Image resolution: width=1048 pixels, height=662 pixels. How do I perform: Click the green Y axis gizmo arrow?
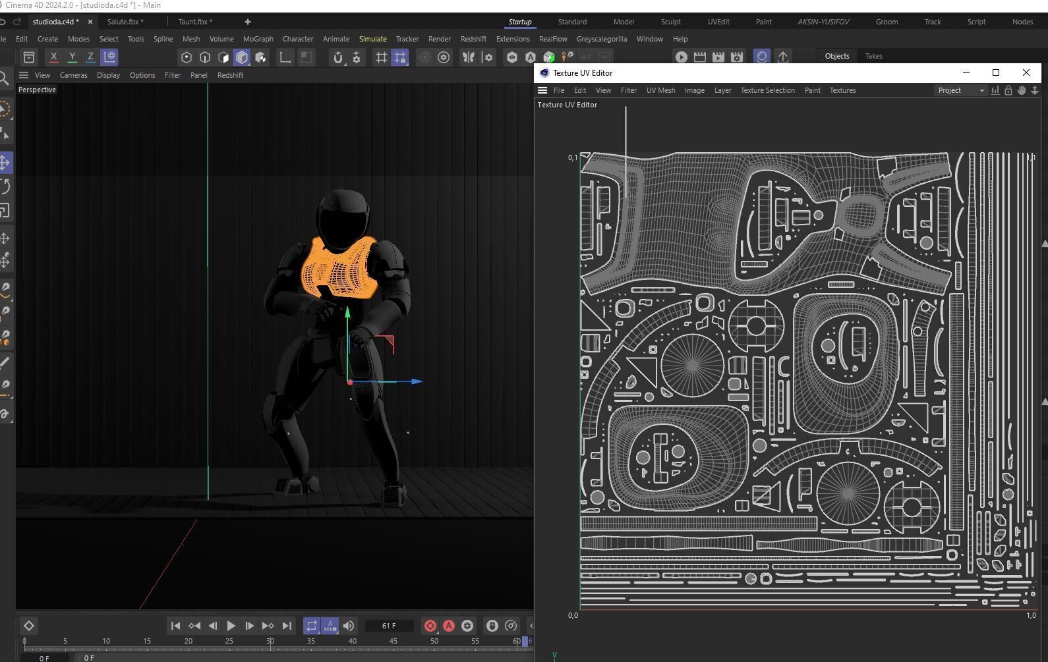[x=347, y=313]
